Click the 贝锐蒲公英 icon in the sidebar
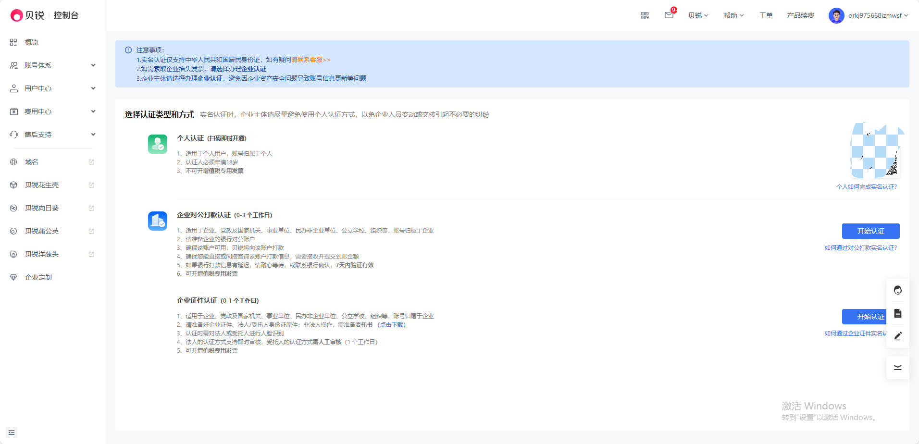919x444 pixels. [x=13, y=231]
